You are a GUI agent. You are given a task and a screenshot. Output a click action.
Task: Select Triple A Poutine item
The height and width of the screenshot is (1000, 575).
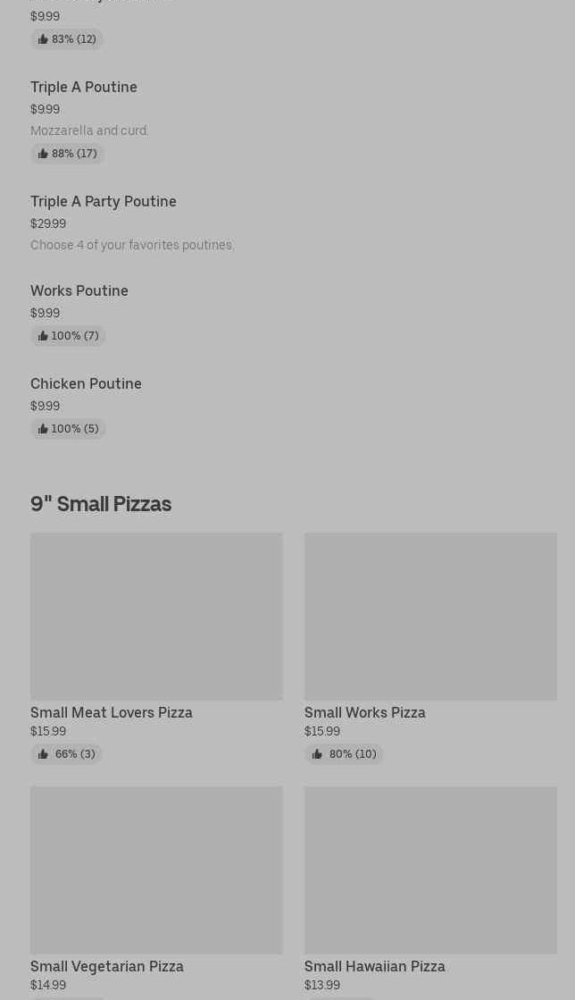84,87
